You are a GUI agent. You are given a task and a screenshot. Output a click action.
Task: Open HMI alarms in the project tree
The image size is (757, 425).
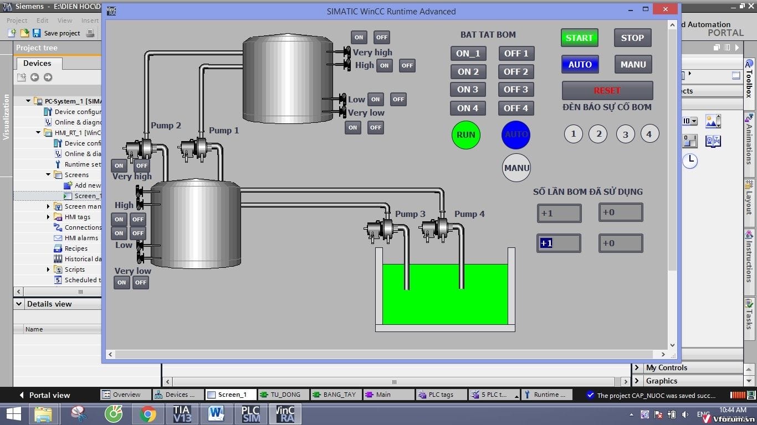(81, 238)
